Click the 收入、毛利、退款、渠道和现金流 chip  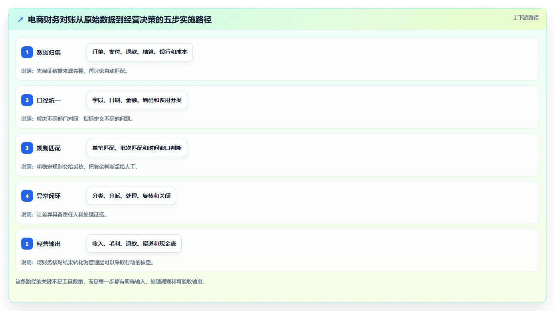(134, 244)
